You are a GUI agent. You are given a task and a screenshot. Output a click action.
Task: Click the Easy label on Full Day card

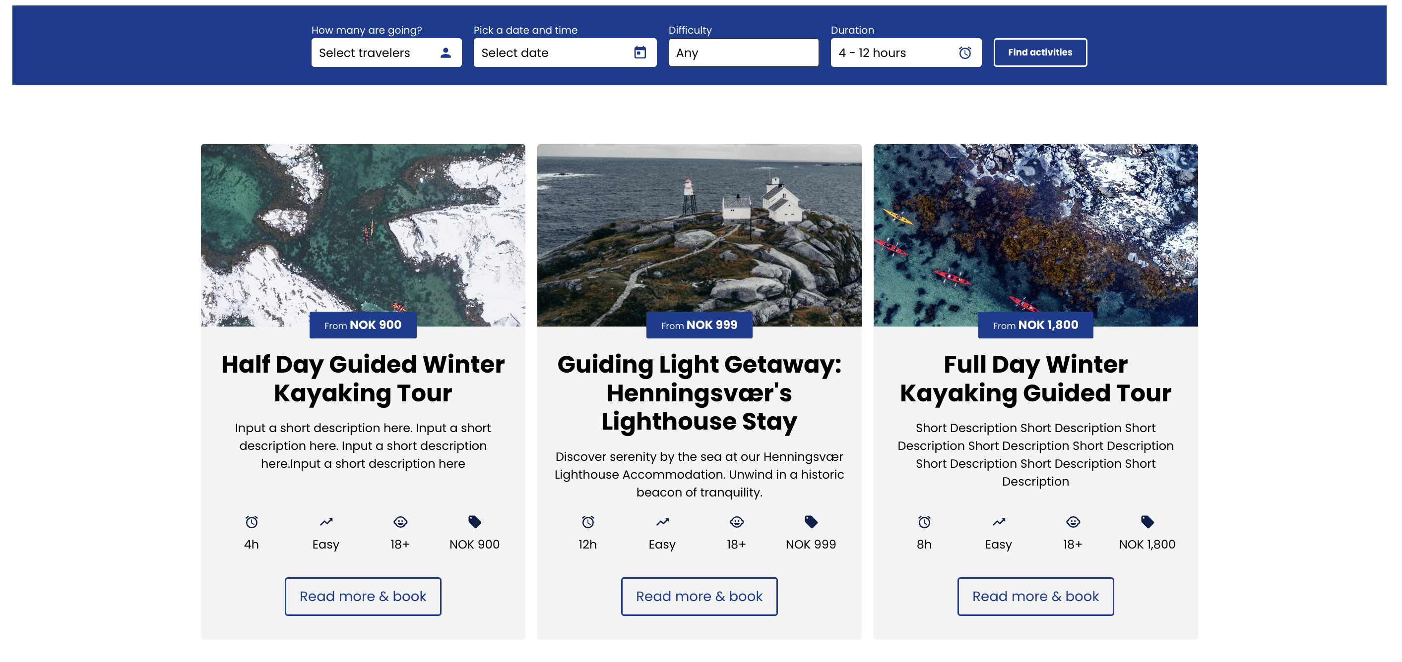tap(999, 545)
